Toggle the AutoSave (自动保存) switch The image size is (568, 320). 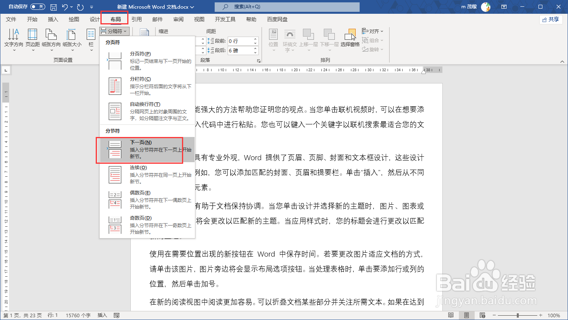(37, 7)
